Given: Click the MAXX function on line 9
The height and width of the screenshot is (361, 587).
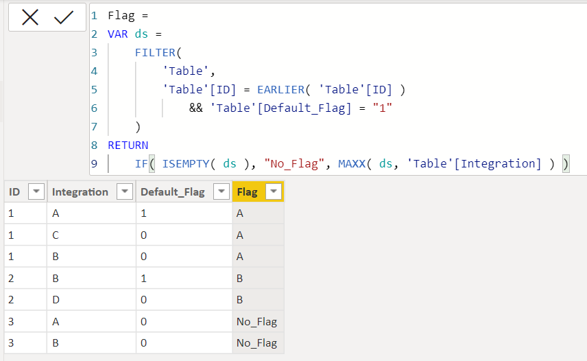Looking at the screenshot, I should (x=352, y=163).
